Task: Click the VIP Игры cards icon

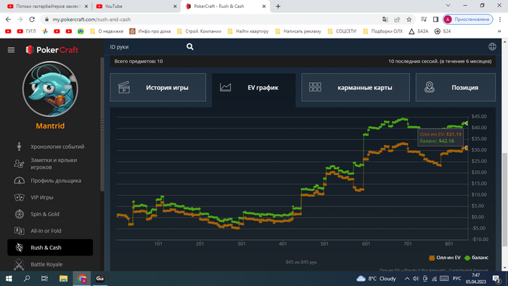Action: (19, 197)
